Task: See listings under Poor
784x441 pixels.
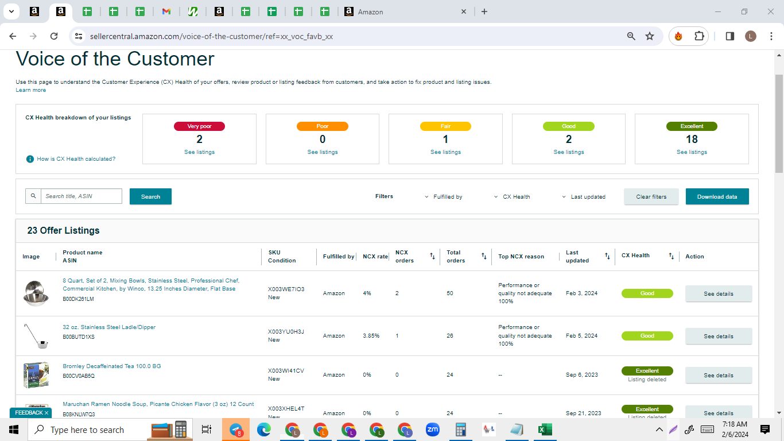Action: tap(323, 152)
